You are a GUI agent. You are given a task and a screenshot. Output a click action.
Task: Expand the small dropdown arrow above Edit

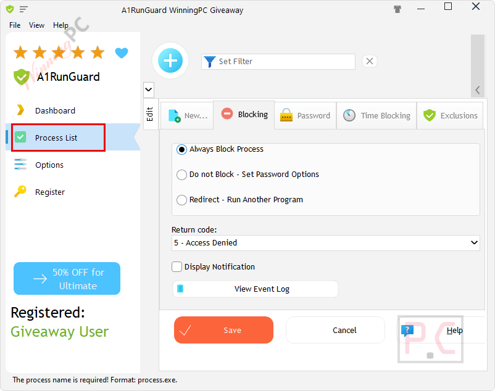coord(149,89)
